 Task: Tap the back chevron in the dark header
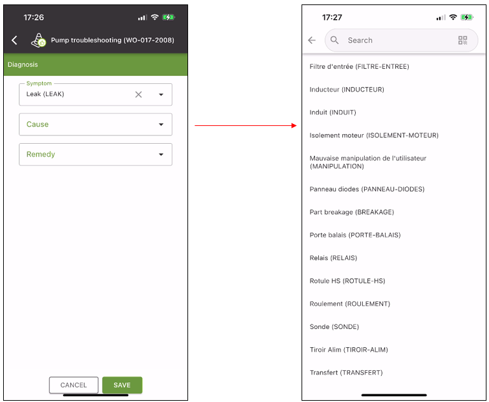pyautogui.click(x=15, y=40)
